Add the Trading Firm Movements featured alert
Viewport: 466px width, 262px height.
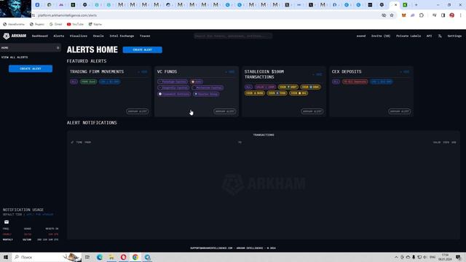pyautogui.click(x=143, y=71)
